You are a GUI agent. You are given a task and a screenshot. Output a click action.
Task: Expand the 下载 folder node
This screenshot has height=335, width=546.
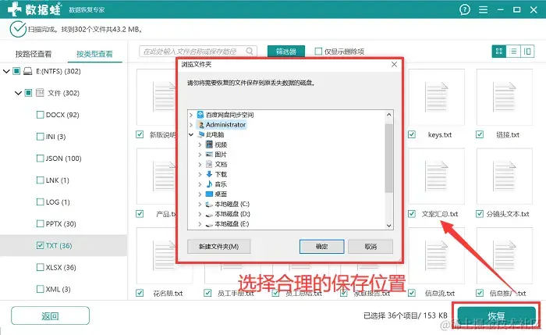pyautogui.click(x=200, y=174)
